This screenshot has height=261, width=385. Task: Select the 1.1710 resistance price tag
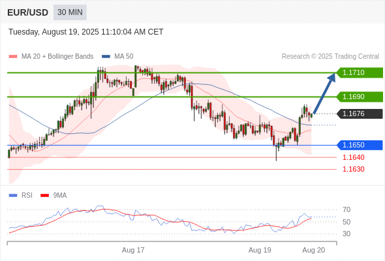click(x=360, y=72)
